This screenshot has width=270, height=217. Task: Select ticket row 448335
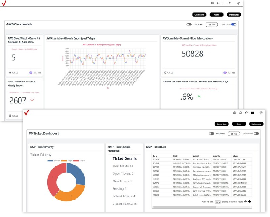click(x=202, y=195)
